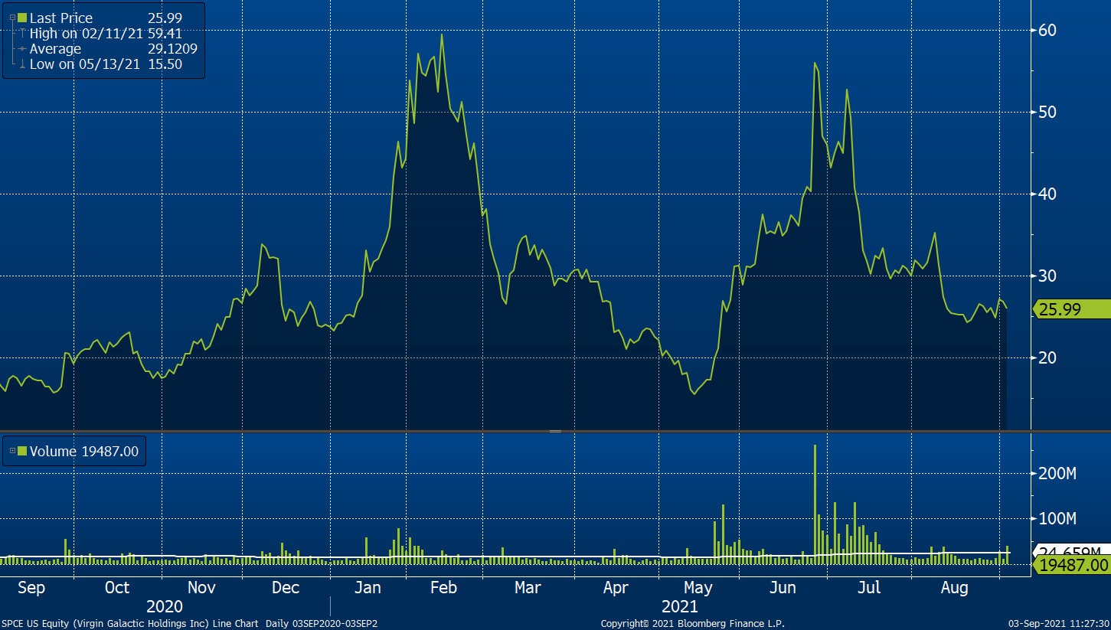The width and height of the screenshot is (1111, 630).
Task: Click the High marker icon in legend
Action: coord(23,34)
